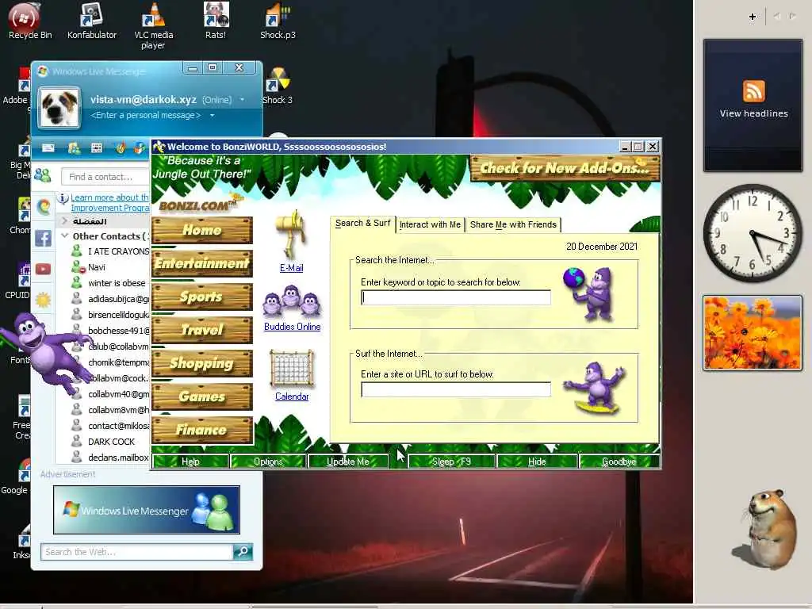812x609 pixels.
Task: Open the Games wooden sign
Action: coord(202,396)
